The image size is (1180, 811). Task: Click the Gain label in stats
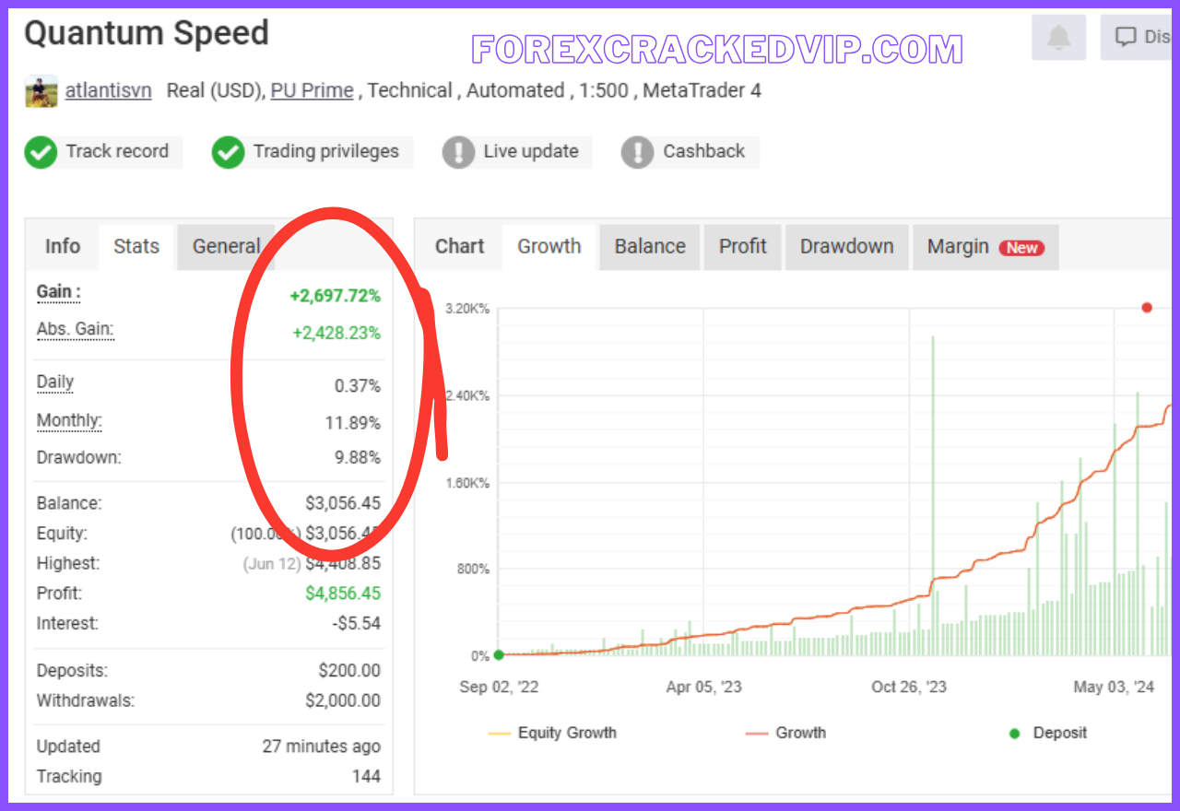click(x=59, y=292)
